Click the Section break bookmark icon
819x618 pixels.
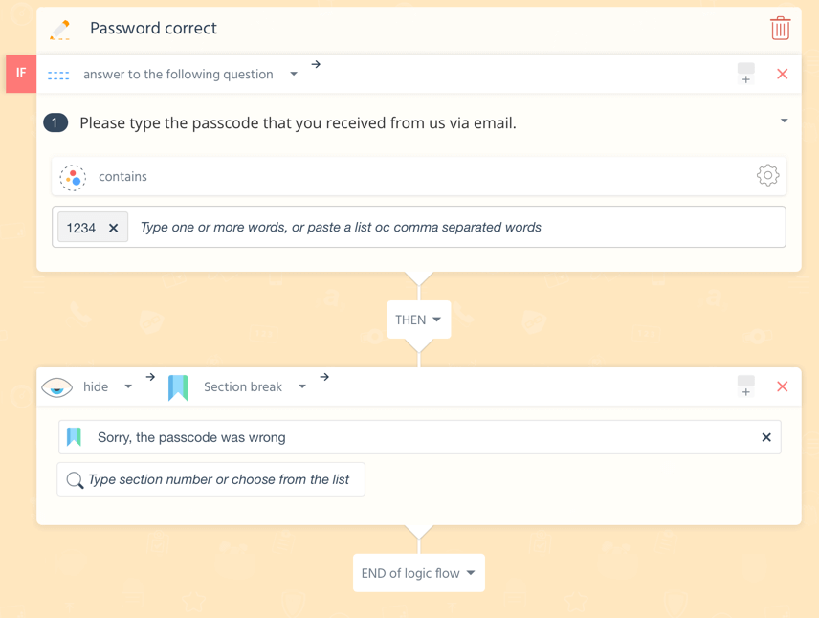178,387
